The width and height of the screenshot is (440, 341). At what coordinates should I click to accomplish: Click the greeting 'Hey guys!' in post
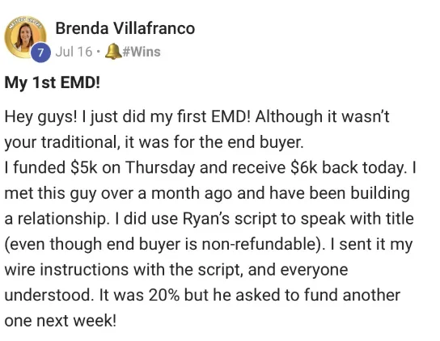pos(40,117)
